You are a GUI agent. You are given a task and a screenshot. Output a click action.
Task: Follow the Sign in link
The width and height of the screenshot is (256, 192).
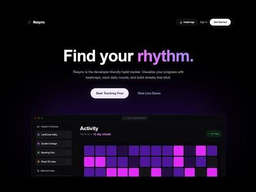click(204, 22)
